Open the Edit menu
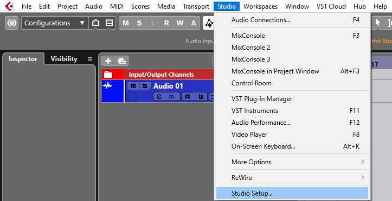 [x=44, y=6]
